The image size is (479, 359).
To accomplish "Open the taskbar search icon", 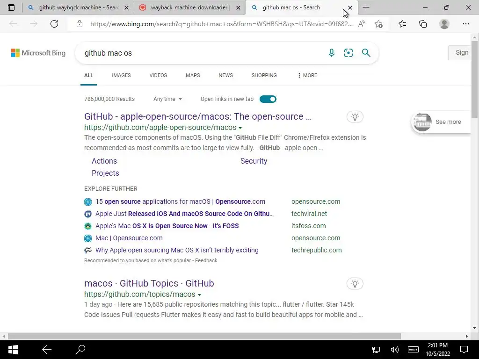I will [x=80, y=350].
